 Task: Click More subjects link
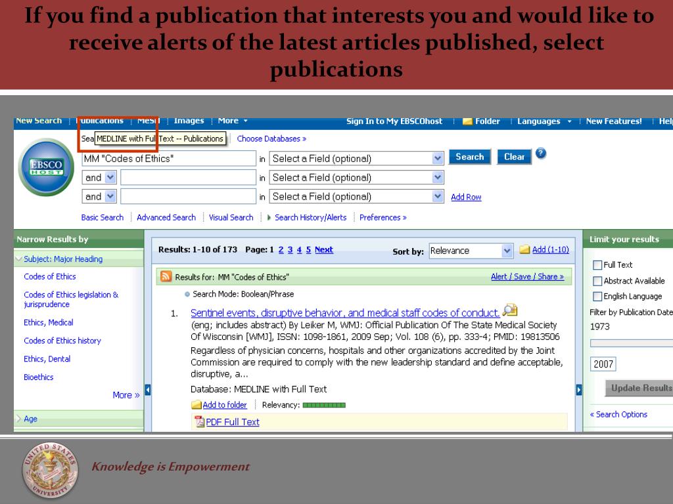click(x=126, y=395)
